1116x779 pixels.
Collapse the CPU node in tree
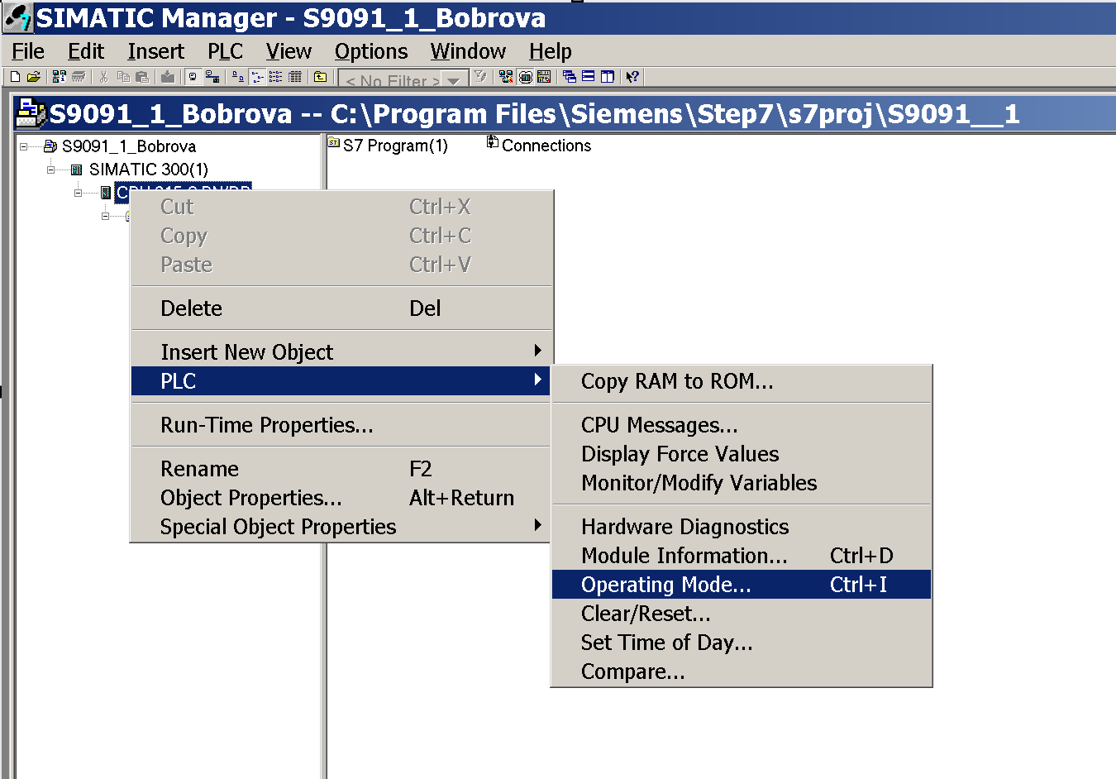pyautogui.click(x=79, y=193)
